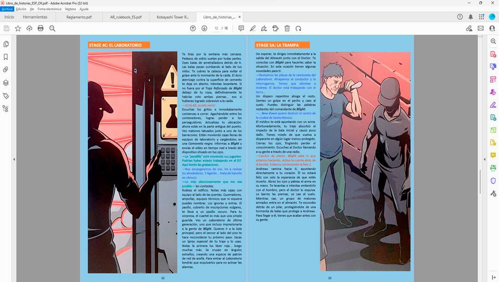The image size is (499, 282).
Task: Open the search text magnifier icon
Action: pyautogui.click(x=53, y=28)
